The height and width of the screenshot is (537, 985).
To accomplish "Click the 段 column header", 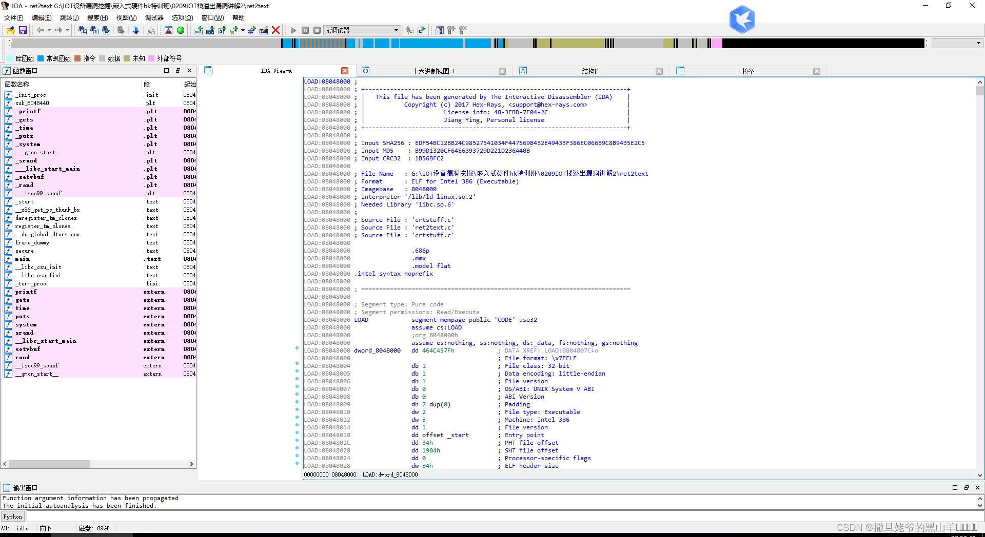I will (162, 84).
